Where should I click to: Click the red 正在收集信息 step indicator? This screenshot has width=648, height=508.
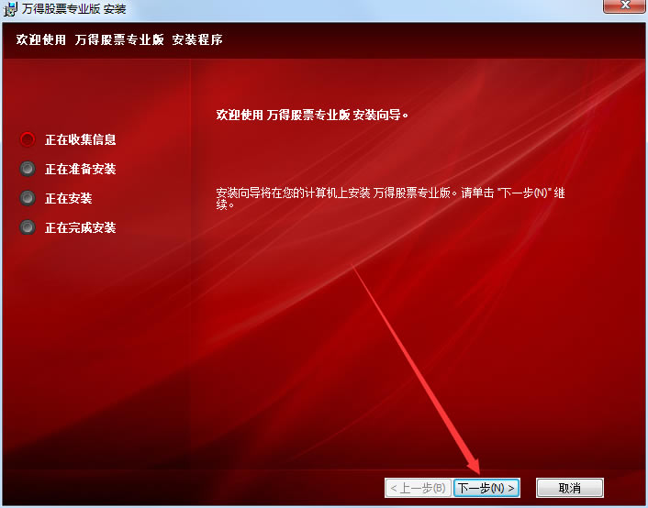click(28, 139)
